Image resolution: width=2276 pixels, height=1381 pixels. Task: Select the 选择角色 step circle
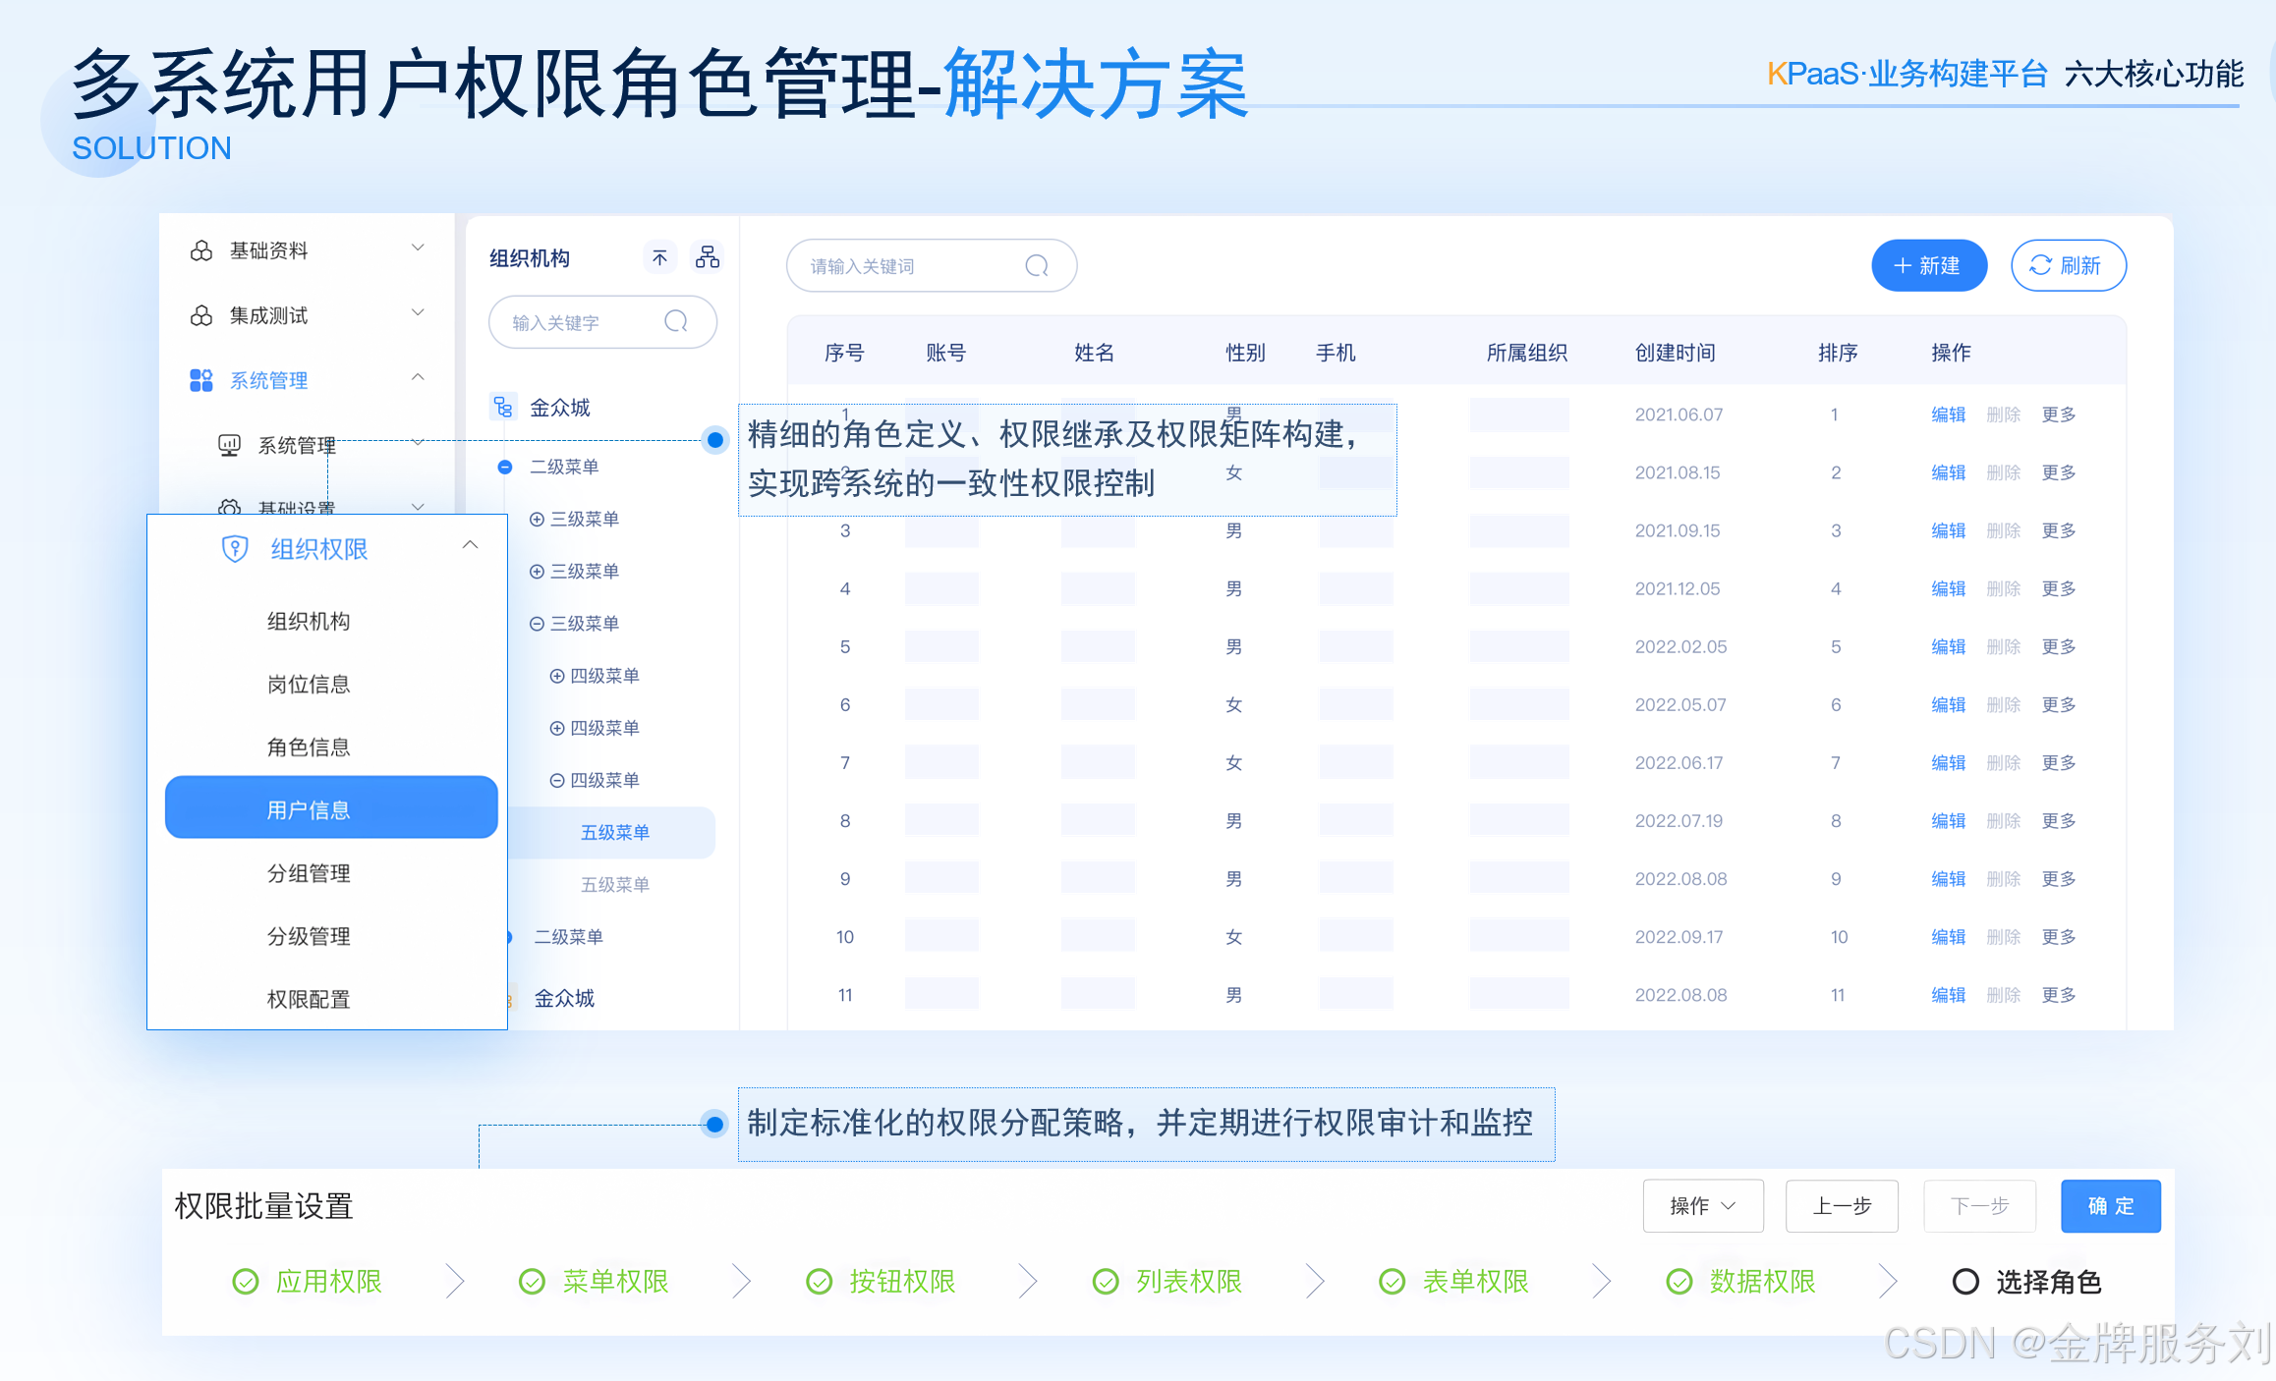click(1965, 1282)
